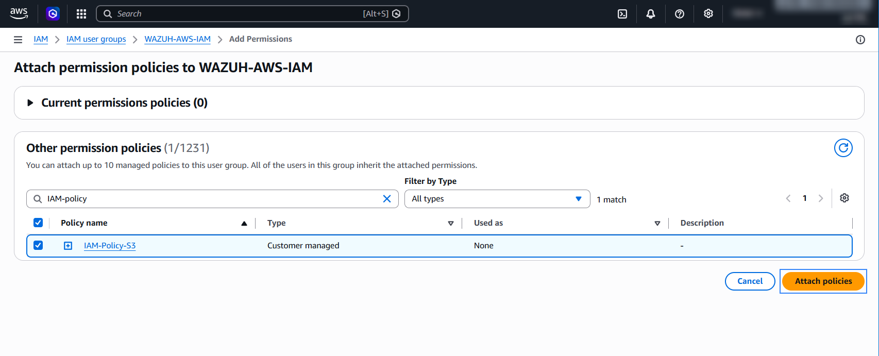Open the Amazon Q assistant icon
Viewport: 879px width, 356px height.
click(53, 14)
